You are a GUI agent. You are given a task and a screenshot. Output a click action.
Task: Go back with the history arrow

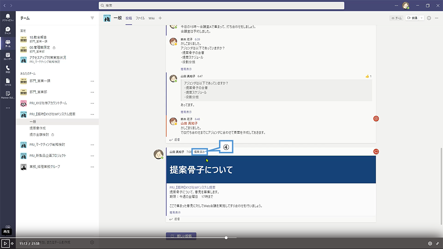click(x=4, y=5)
